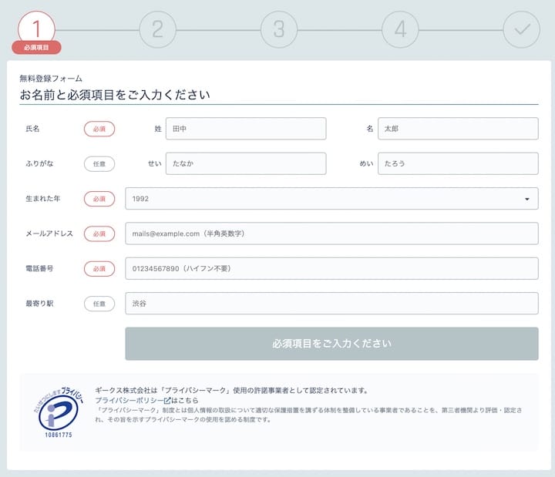
Task: Click step 4 circle in progress bar
Action: tap(400, 29)
